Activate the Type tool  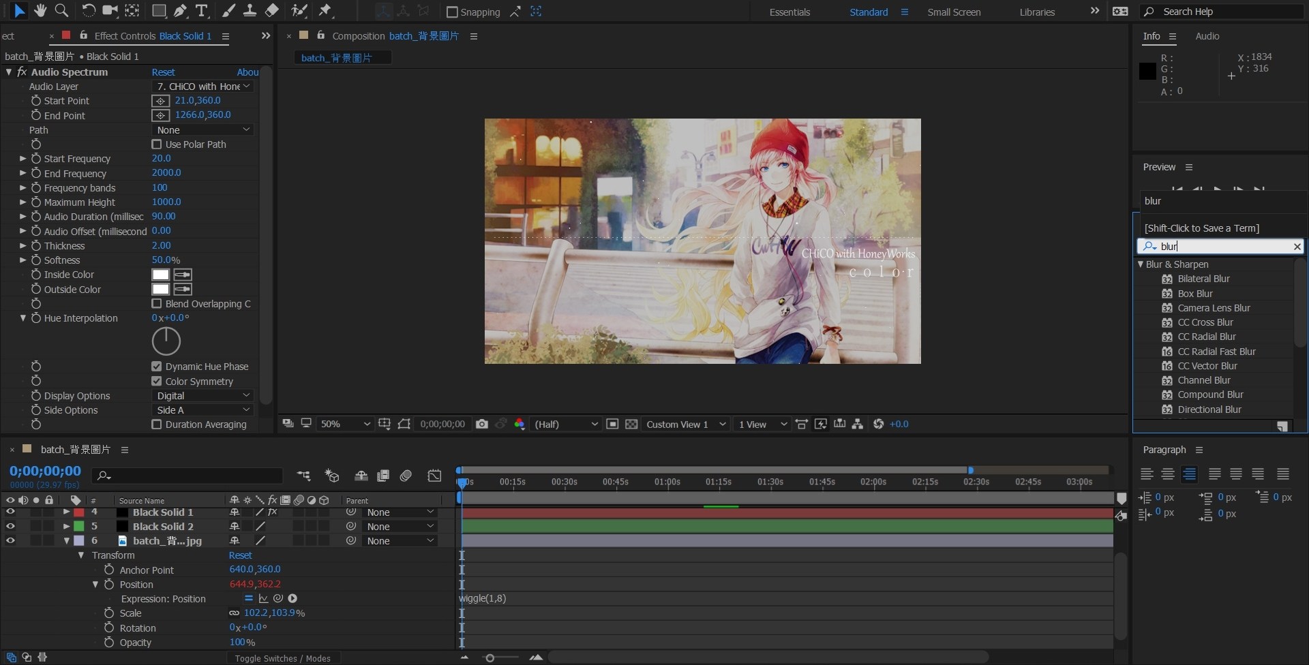201,11
